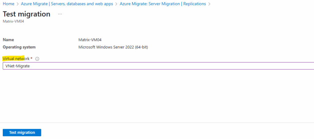Click the breadcrumb chevron right after Home
This screenshot has height=139, width=314.
click(x=18, y=4)
